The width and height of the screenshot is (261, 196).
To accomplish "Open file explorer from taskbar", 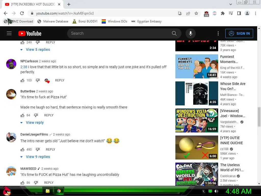I will 48,191.
